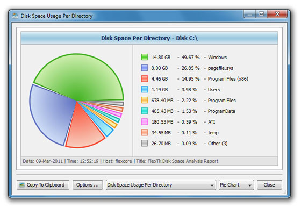Click the '14.95 %' percentage value
Viewport: 301px width, 208px height.
tap(190, 79)
